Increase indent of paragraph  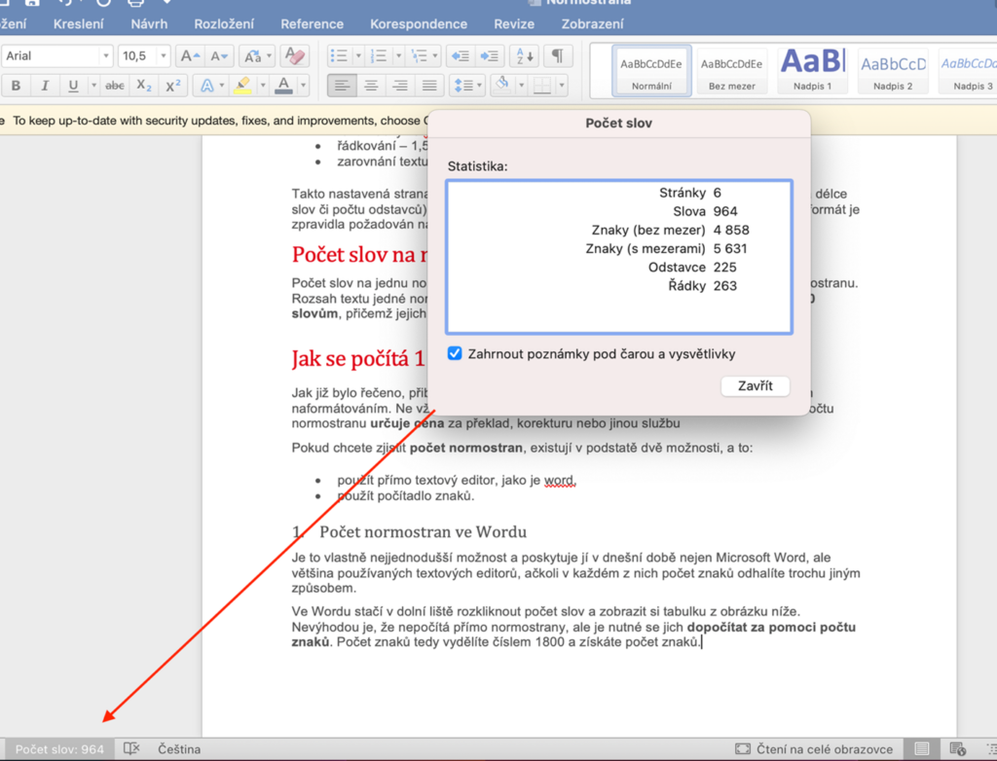[490, 56]
